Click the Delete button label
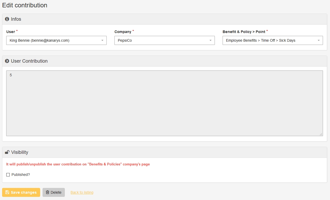The width and height of the screenshot is (330, 200). pos(56,192)
